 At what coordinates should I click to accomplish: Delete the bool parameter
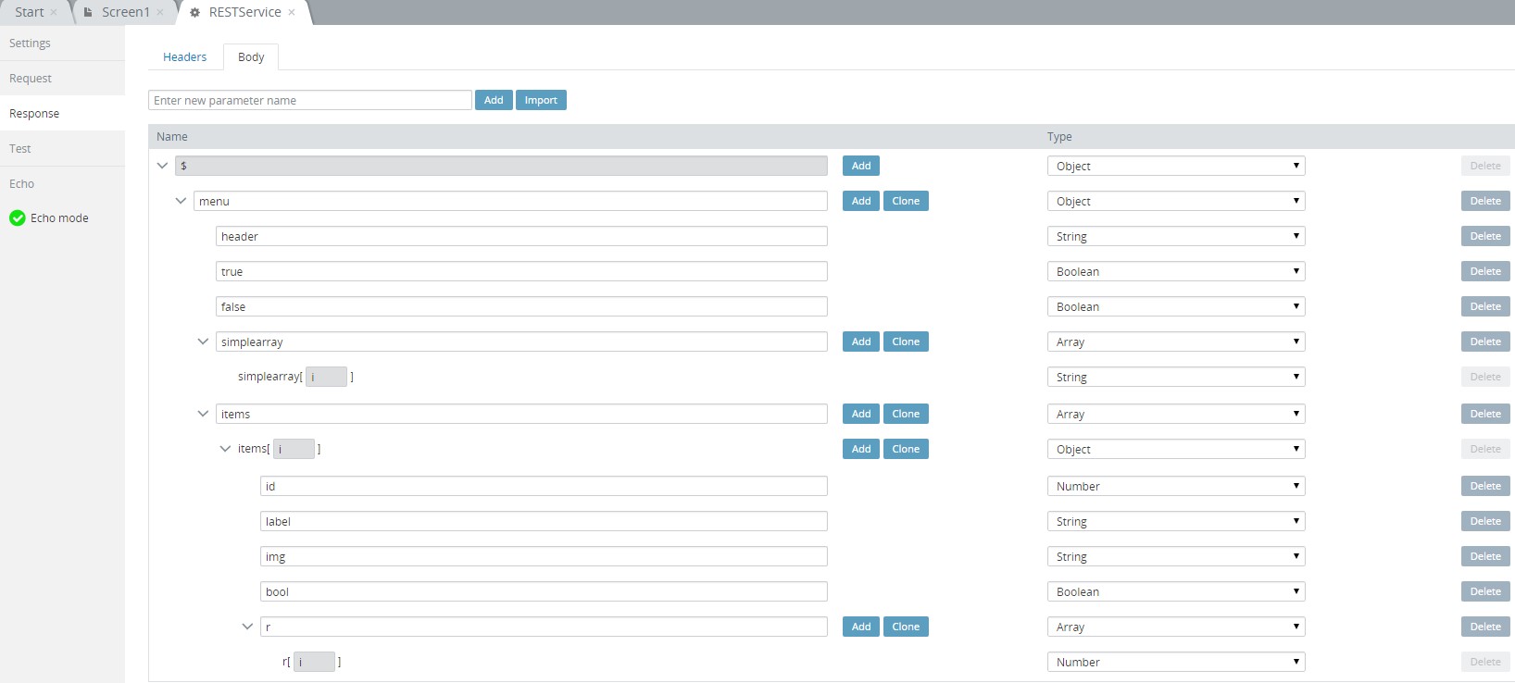click(1485, 591)
